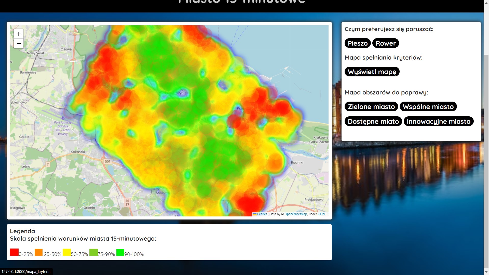Click the yellow 50-75% legend swatch
The image size is (489, 275).
67,252
